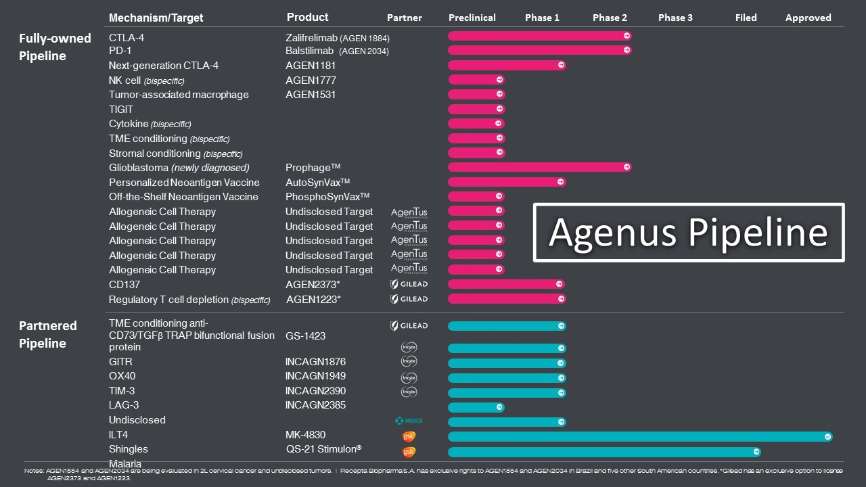Click the Filed column header
This screenshot has height=487, width=866.
click(x=746, y=18)
